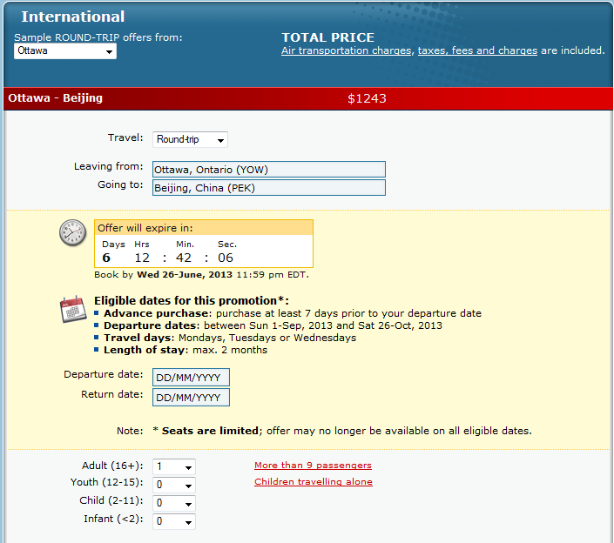Open the Air transportation charges link
The height and width of the screenshot is (543, 614).
point(346,51)
